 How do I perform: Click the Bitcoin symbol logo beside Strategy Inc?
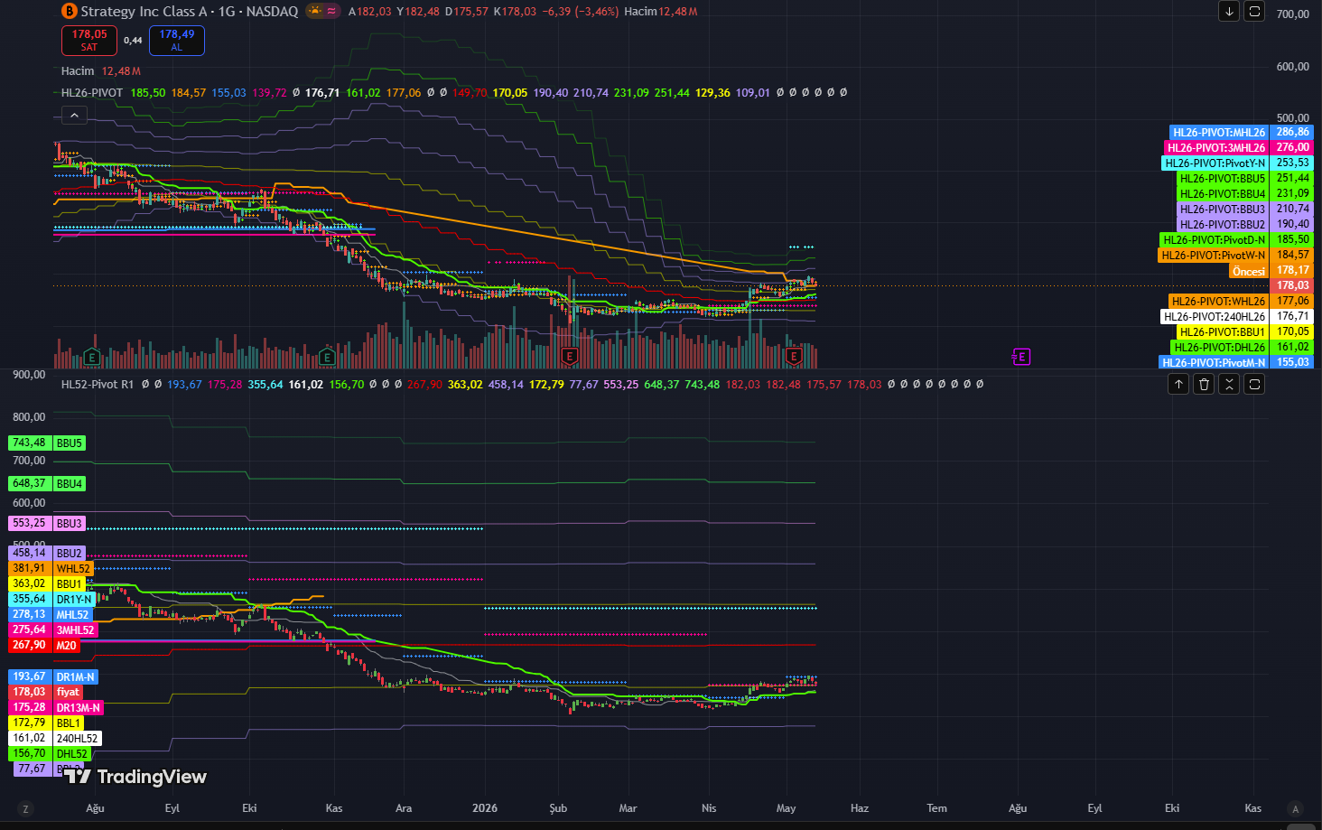(69, 11)
